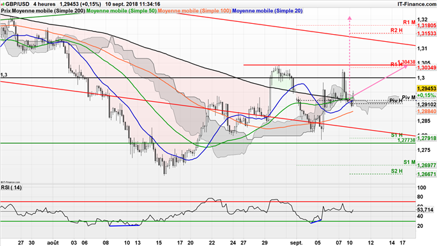Select 'Moyenne mobile (Simple 100)' orange legend
Screen dimensions: 437x246
click(x=194, y=10)
